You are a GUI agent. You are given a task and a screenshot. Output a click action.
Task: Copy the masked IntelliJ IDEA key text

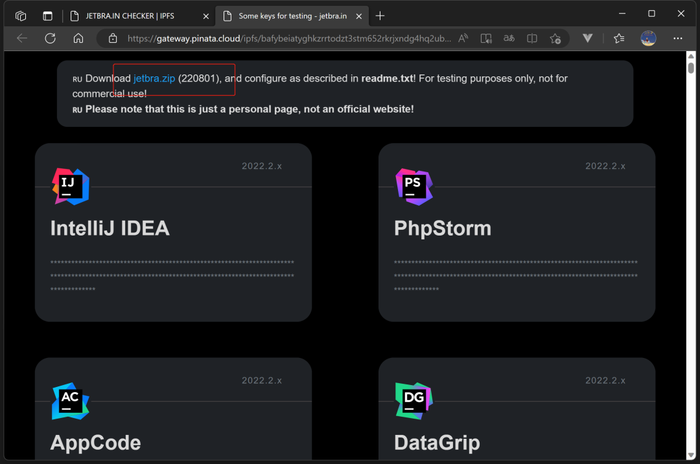(172, 276)
